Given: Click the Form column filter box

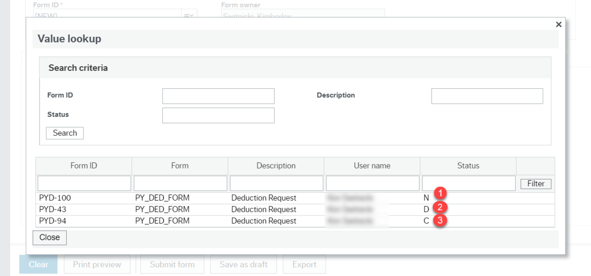Looking at the screenshot, I should click(x=180, y=183).
